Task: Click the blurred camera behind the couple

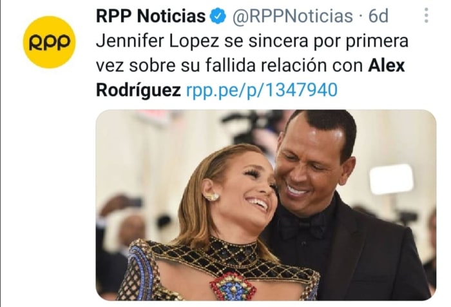Action: 253,126
